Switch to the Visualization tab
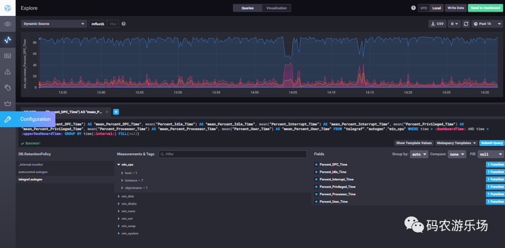Viewport: 505px width, 248px height. point(277,8)
